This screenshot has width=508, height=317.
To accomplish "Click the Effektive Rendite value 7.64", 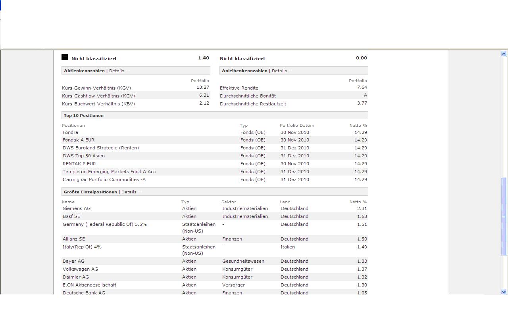I will point(362,87).
